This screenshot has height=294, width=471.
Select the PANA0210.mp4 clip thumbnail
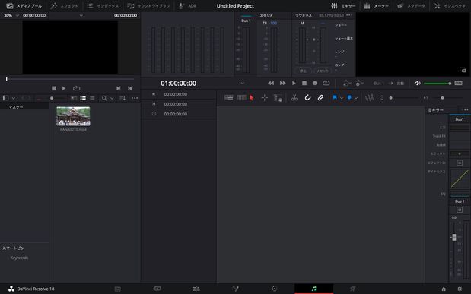73,116
